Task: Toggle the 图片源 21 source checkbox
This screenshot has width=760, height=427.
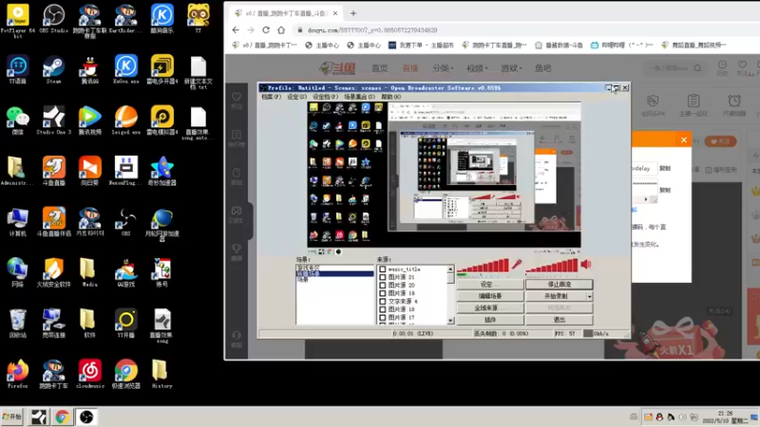Action: click(x=383, y=277)
